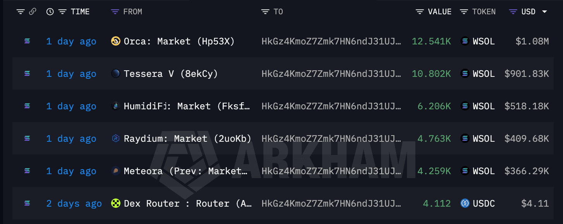Select the TIME column header
The height and width of the screenshot is (224, 563).
[80, 12]
